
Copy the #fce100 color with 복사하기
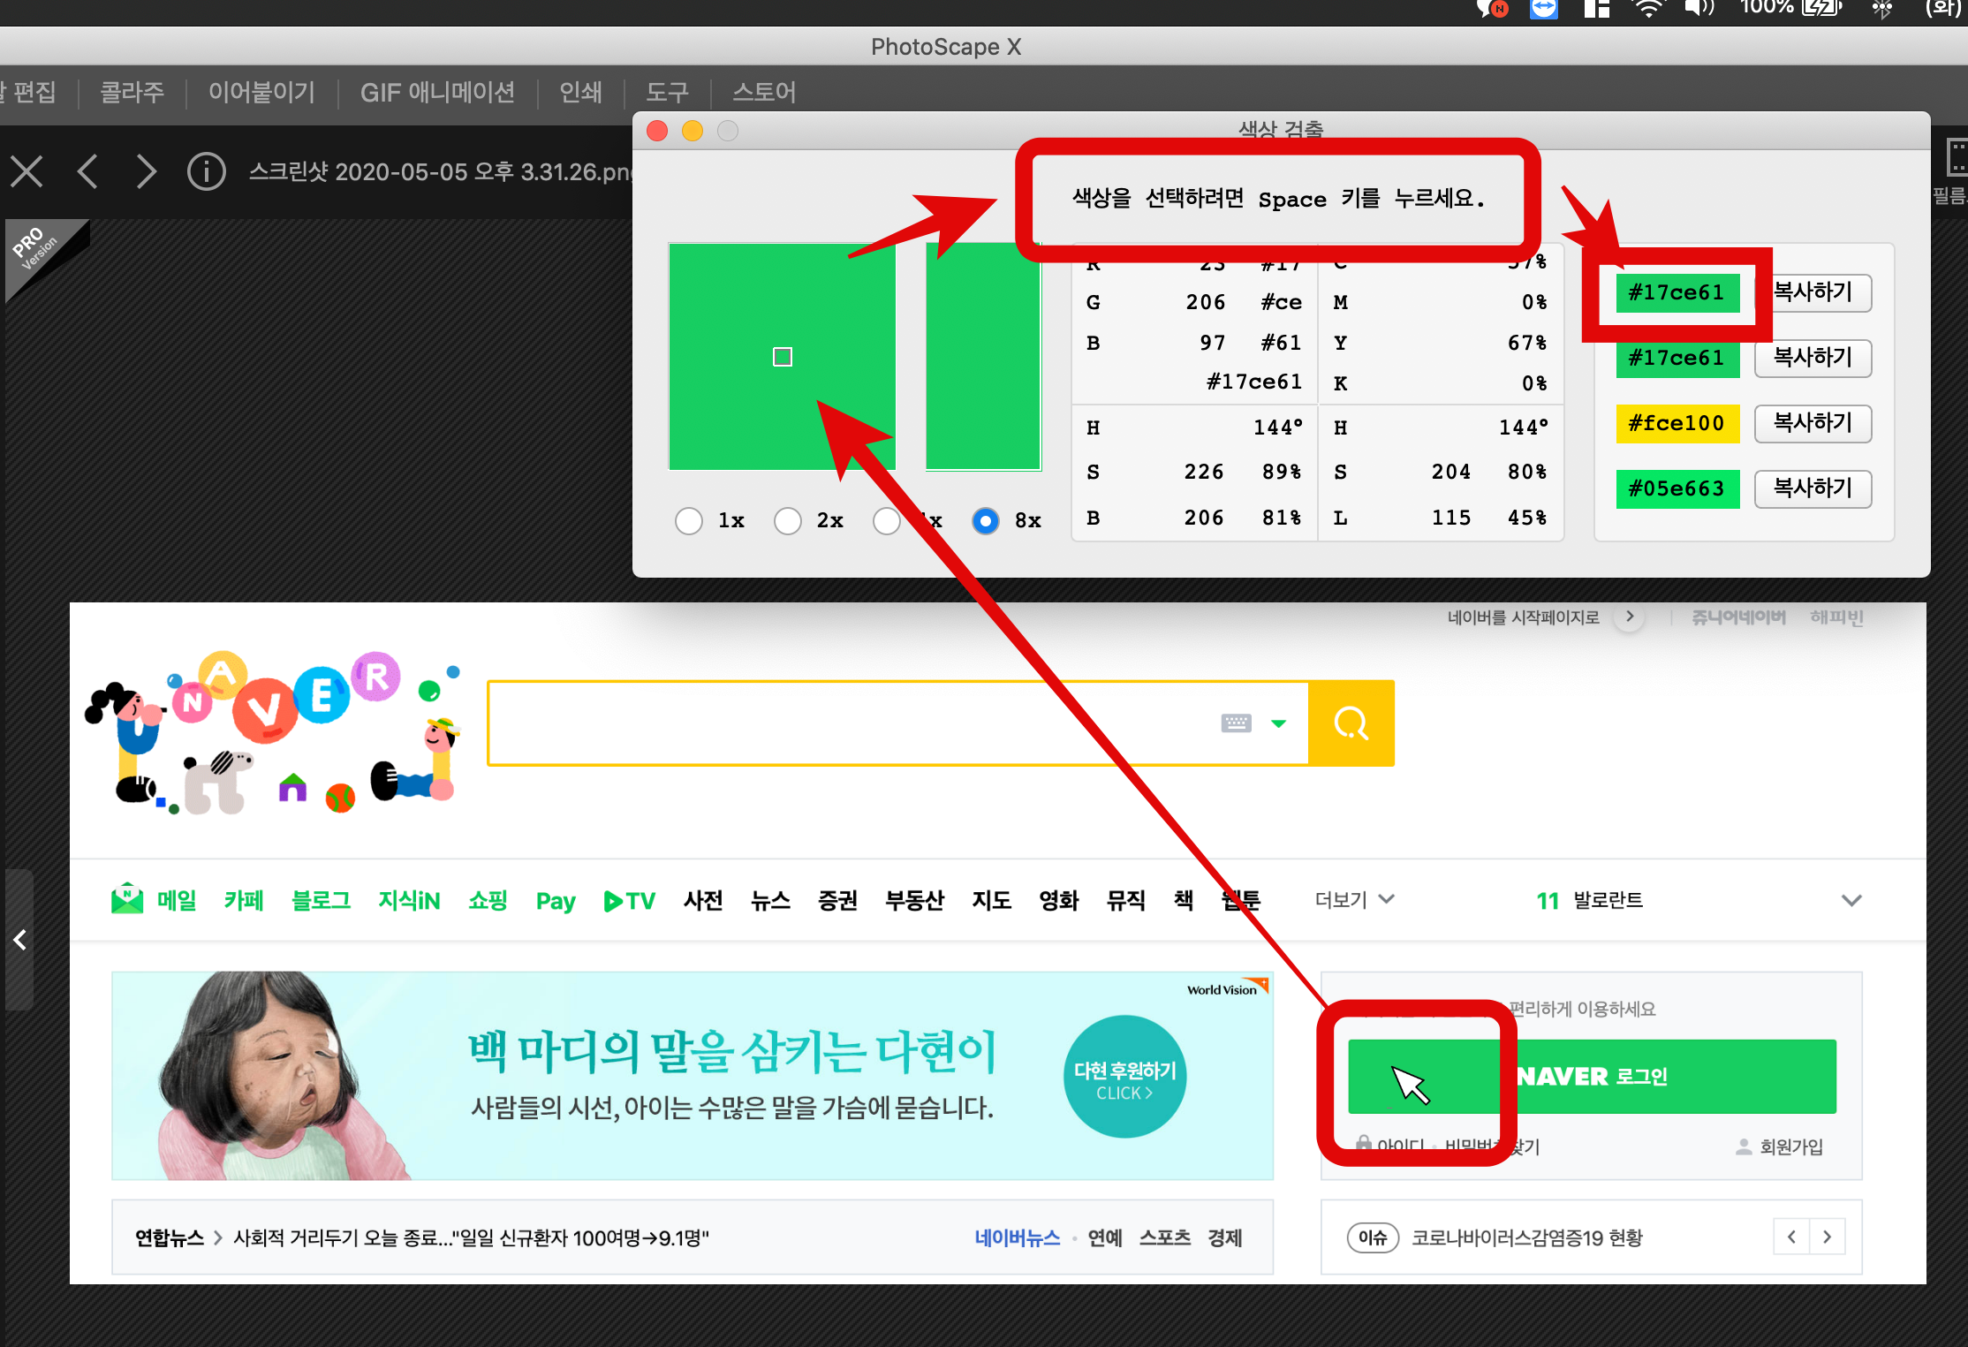[1813, 423]
